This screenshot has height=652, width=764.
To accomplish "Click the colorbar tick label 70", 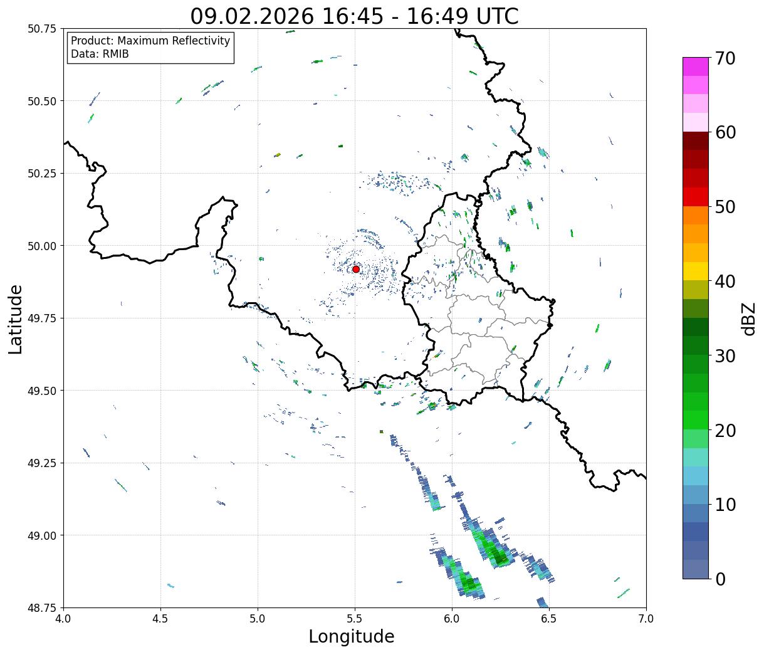I will point(725,58).
